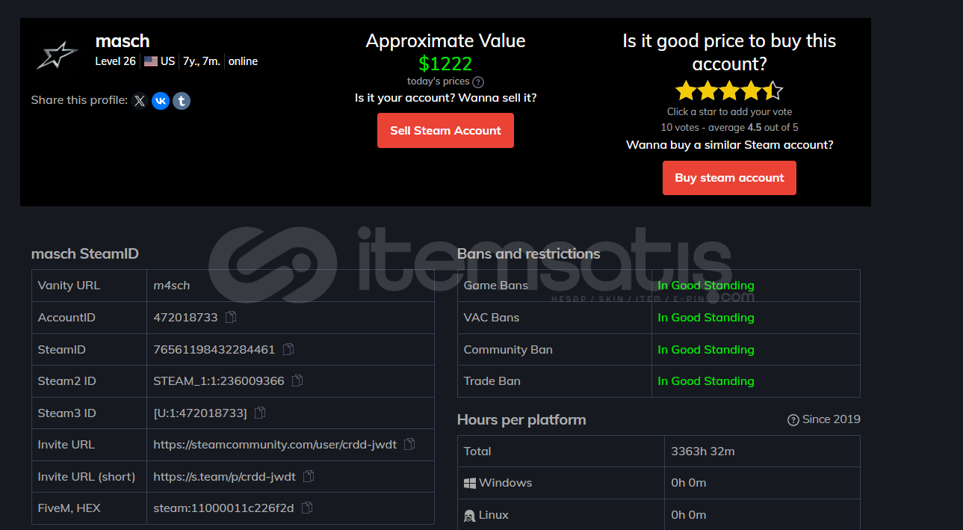
Task: Select STEAM_1:1:236009366 text
Action: coord(219,380)
